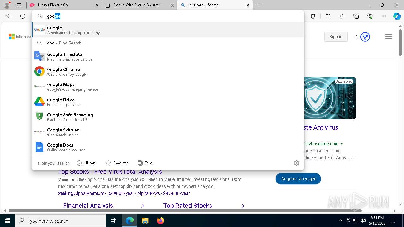Filter suggestions by History
This screenshot has width=404, height=227.
click(x=86, y=163)
